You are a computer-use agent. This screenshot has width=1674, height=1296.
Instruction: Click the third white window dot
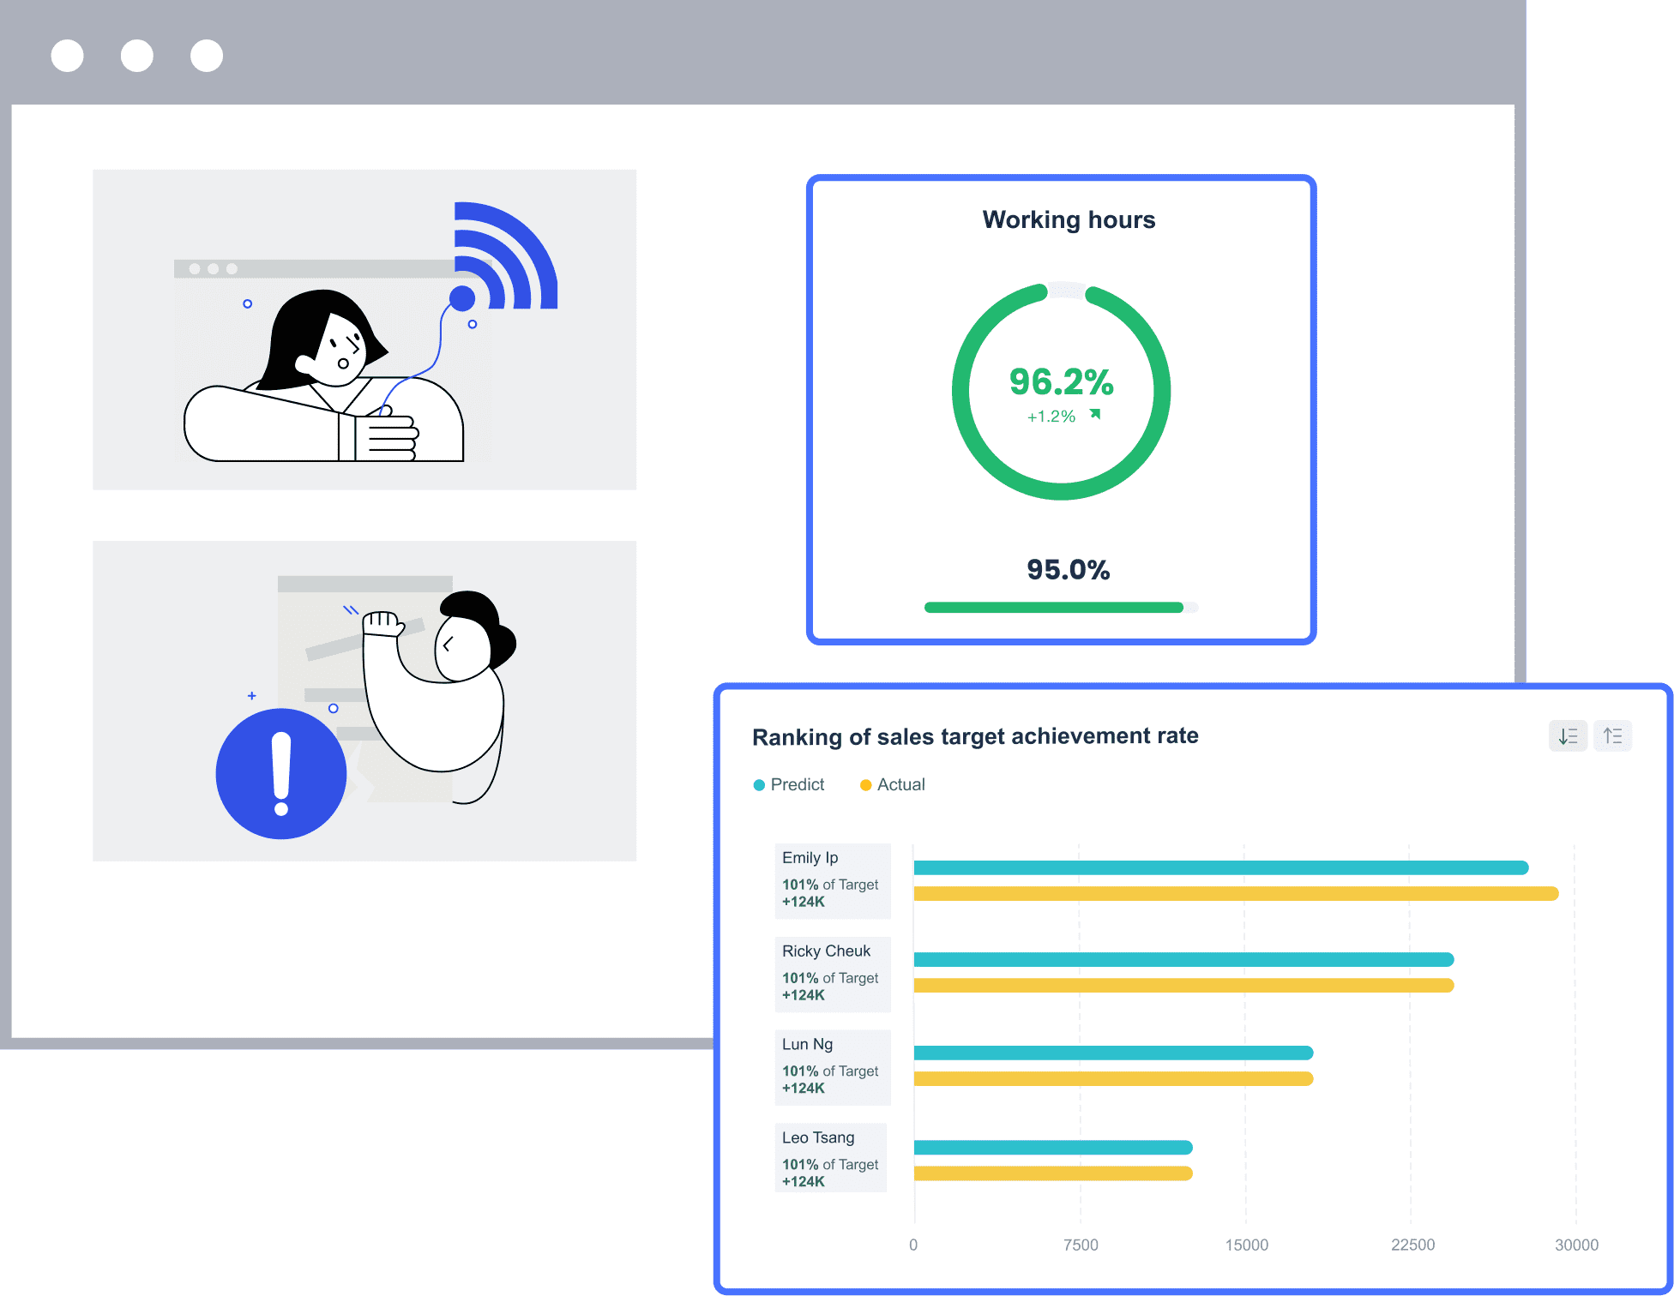coord(207,56)
